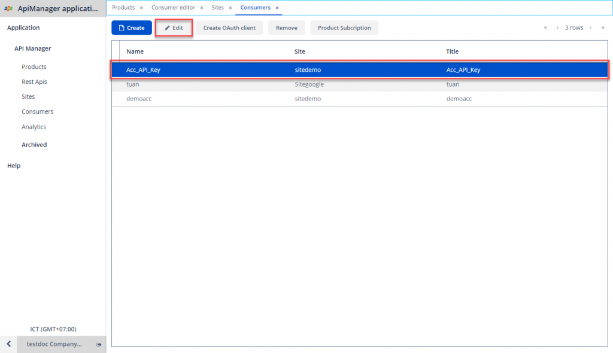This screenshot has height=353, width=613.
Task: Close the Sites tab
Action: pos(230,7)
